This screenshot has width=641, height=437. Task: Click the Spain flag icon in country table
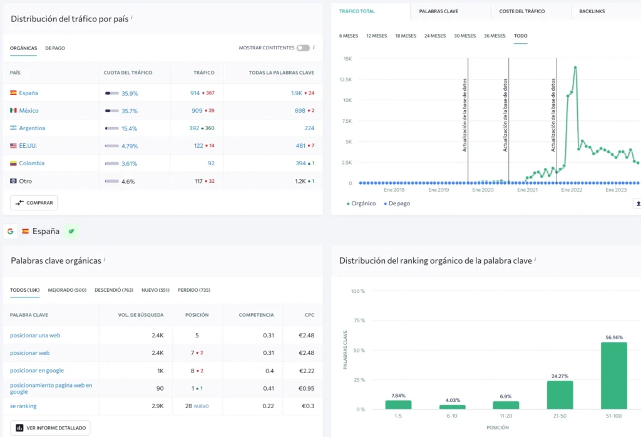13,93
